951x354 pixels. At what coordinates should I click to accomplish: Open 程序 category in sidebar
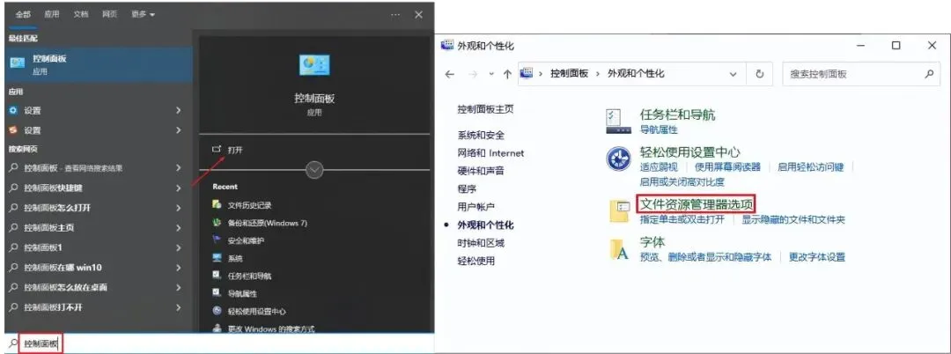click(x=467, y=189)
